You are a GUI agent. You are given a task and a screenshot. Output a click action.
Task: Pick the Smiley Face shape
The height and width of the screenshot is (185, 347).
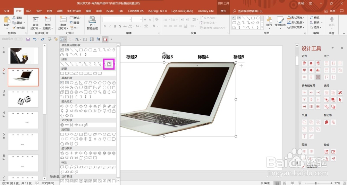pyautogui.click(x=90, y=92)
